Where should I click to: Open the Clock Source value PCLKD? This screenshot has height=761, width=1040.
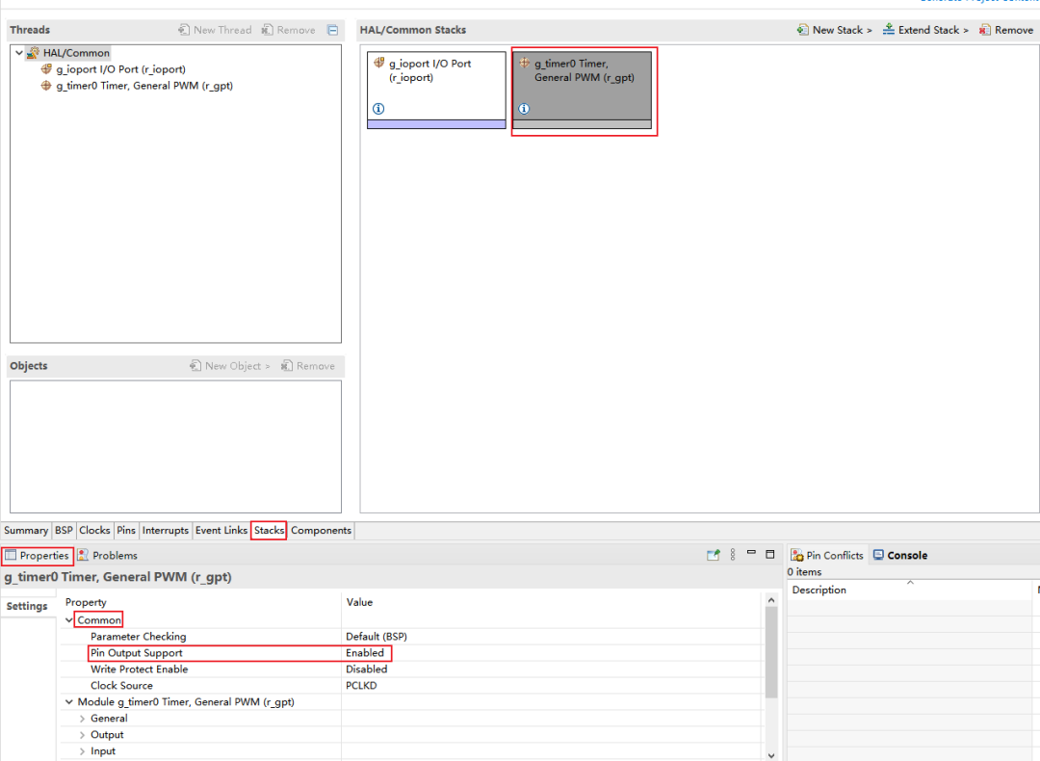[x=361, y=685]
